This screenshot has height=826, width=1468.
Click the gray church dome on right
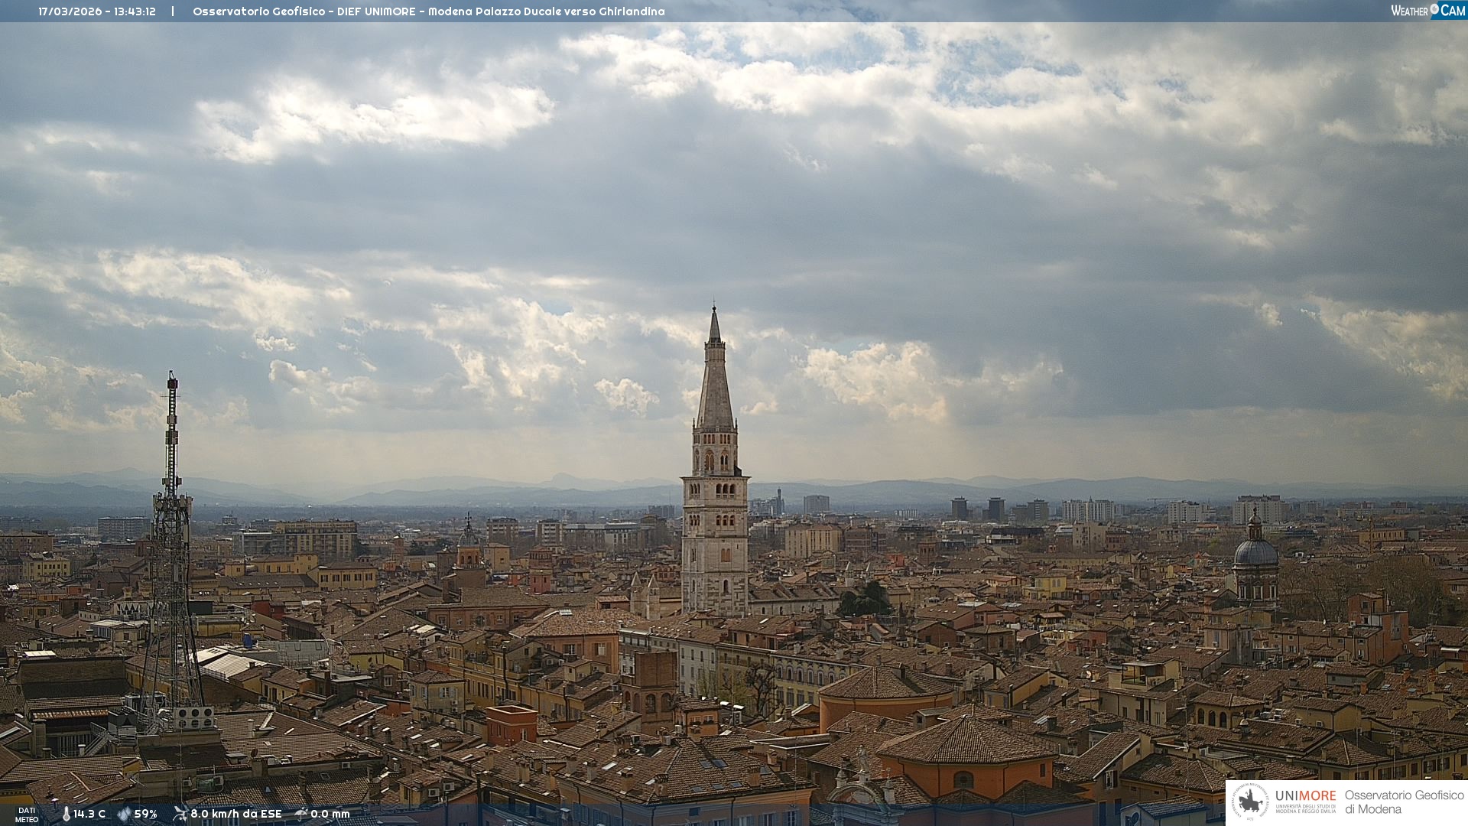tap(1255, 552)
